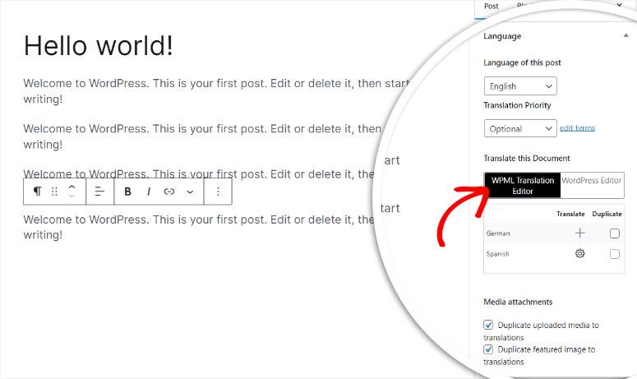
Task: Click the Language of this post label
Action: tap(522, 62)
